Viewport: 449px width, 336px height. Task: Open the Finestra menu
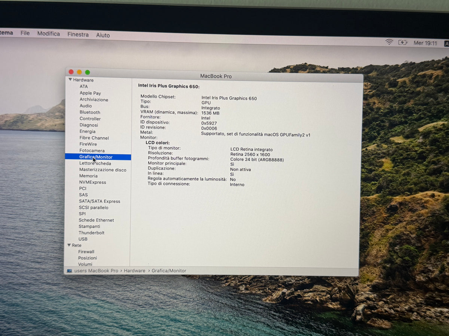(x=78, y=34)
